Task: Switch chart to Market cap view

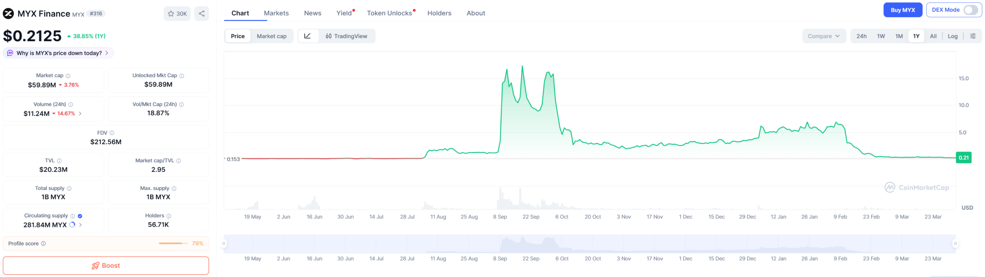Action: (x=271, y=36)
